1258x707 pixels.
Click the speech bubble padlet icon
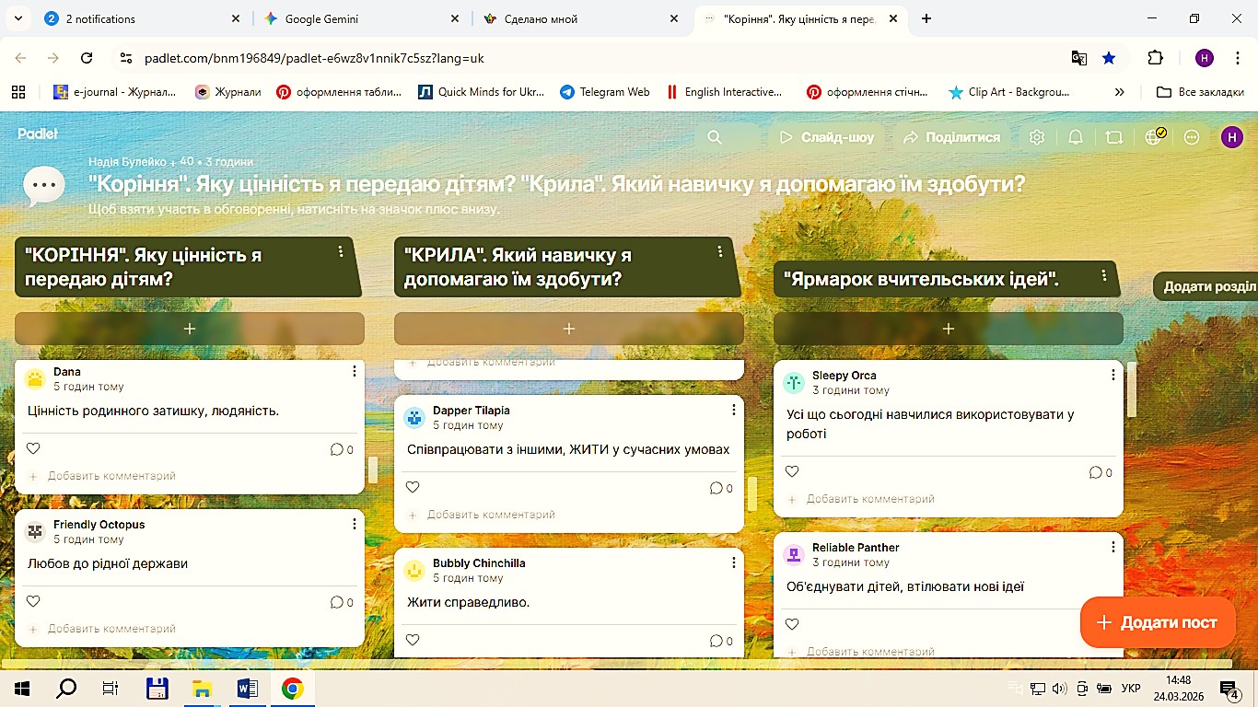coord(44,186)
